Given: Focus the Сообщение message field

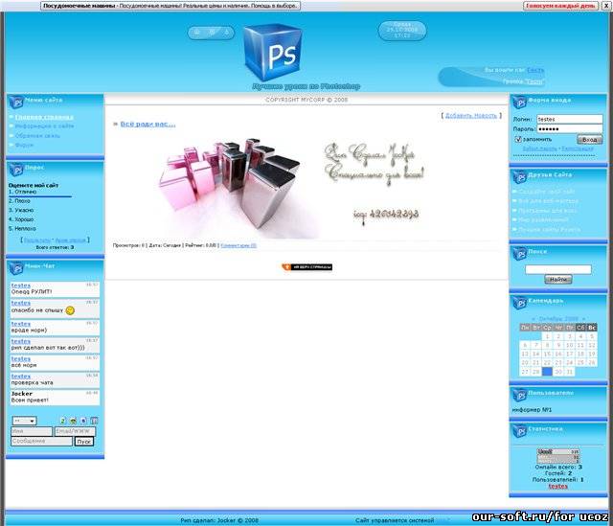Looking at the screenshot, I should coord(41,441).
